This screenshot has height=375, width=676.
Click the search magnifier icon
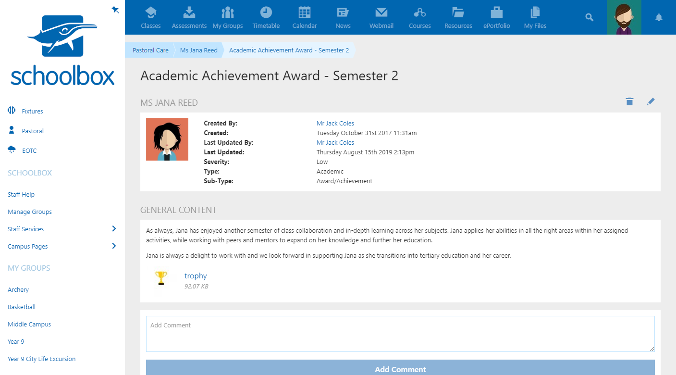click(590, 17)
